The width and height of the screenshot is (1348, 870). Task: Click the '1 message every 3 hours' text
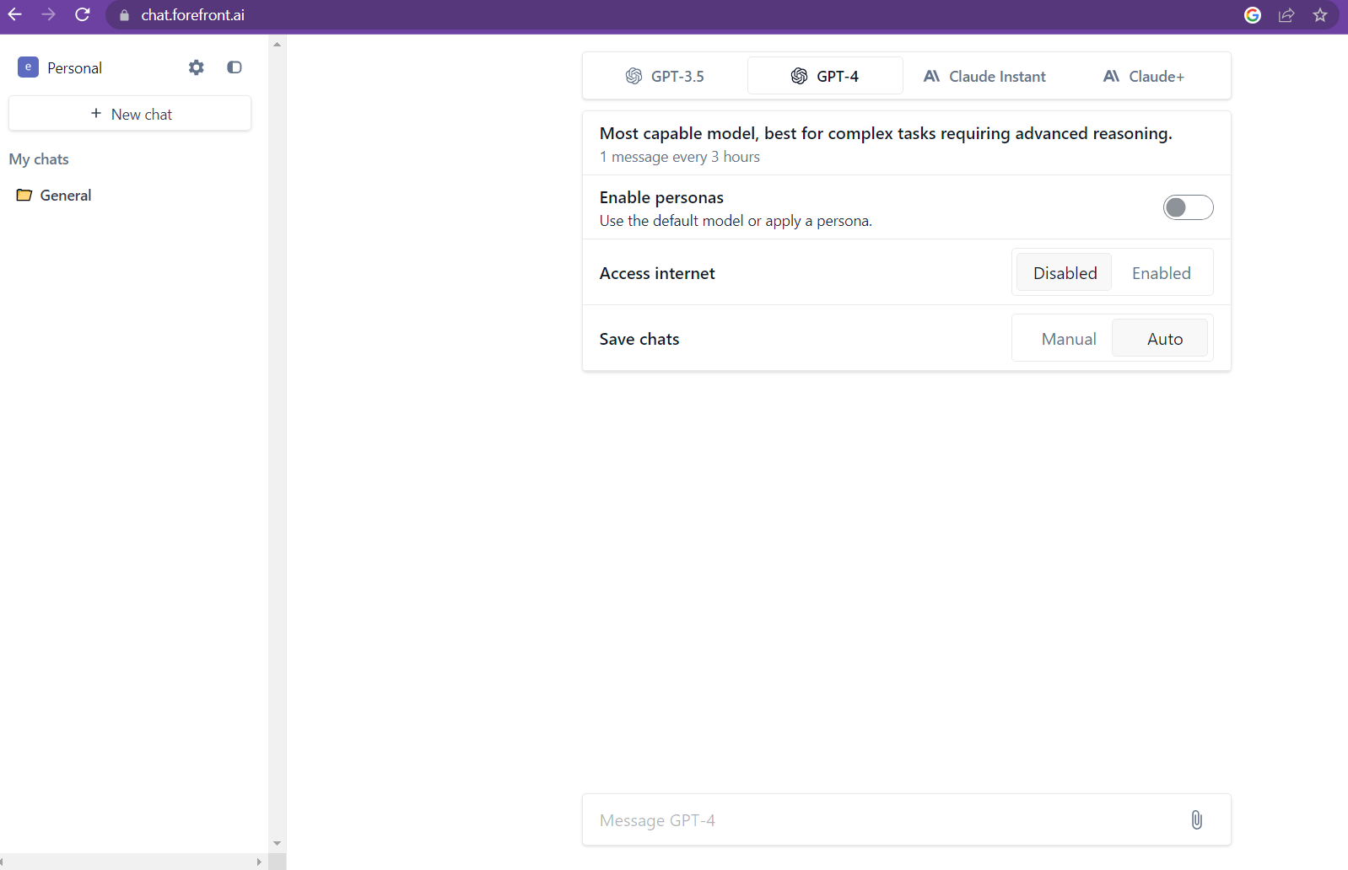(x=679, y=157)
